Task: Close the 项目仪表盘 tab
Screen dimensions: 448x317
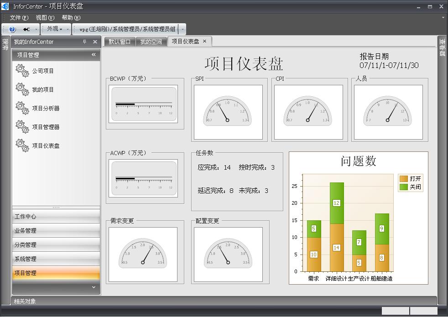Action: pos(204,41)
